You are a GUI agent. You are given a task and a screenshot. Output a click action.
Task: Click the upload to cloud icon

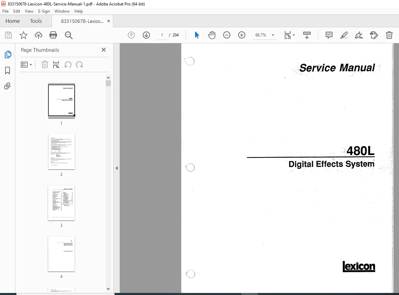click(x=39, y=35)
